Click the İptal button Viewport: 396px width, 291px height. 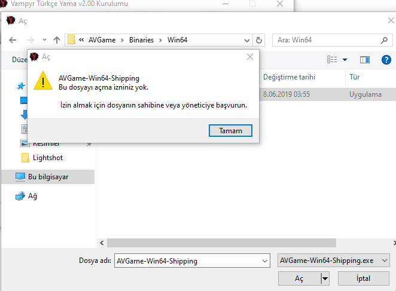tap(363, 278)
